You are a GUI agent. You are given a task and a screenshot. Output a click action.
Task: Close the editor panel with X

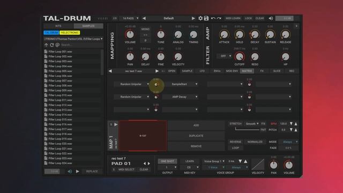[296, 26]
